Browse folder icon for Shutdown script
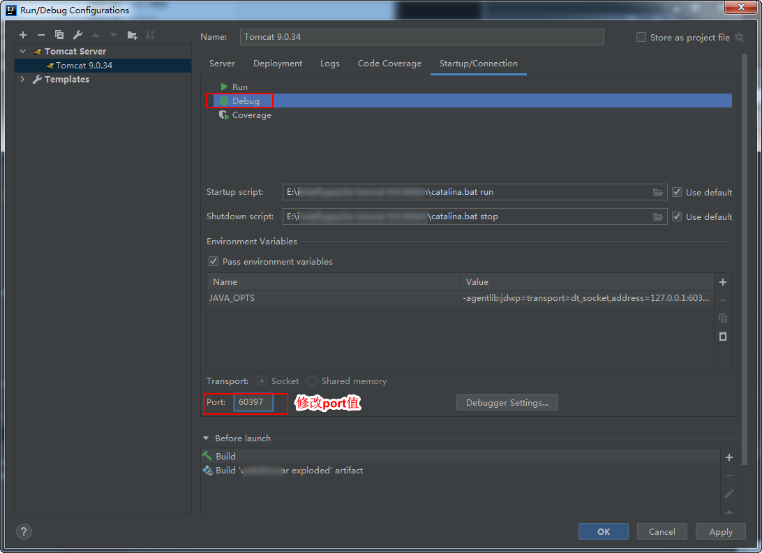The height and width of the screenshot is (553, 762). 657,216
